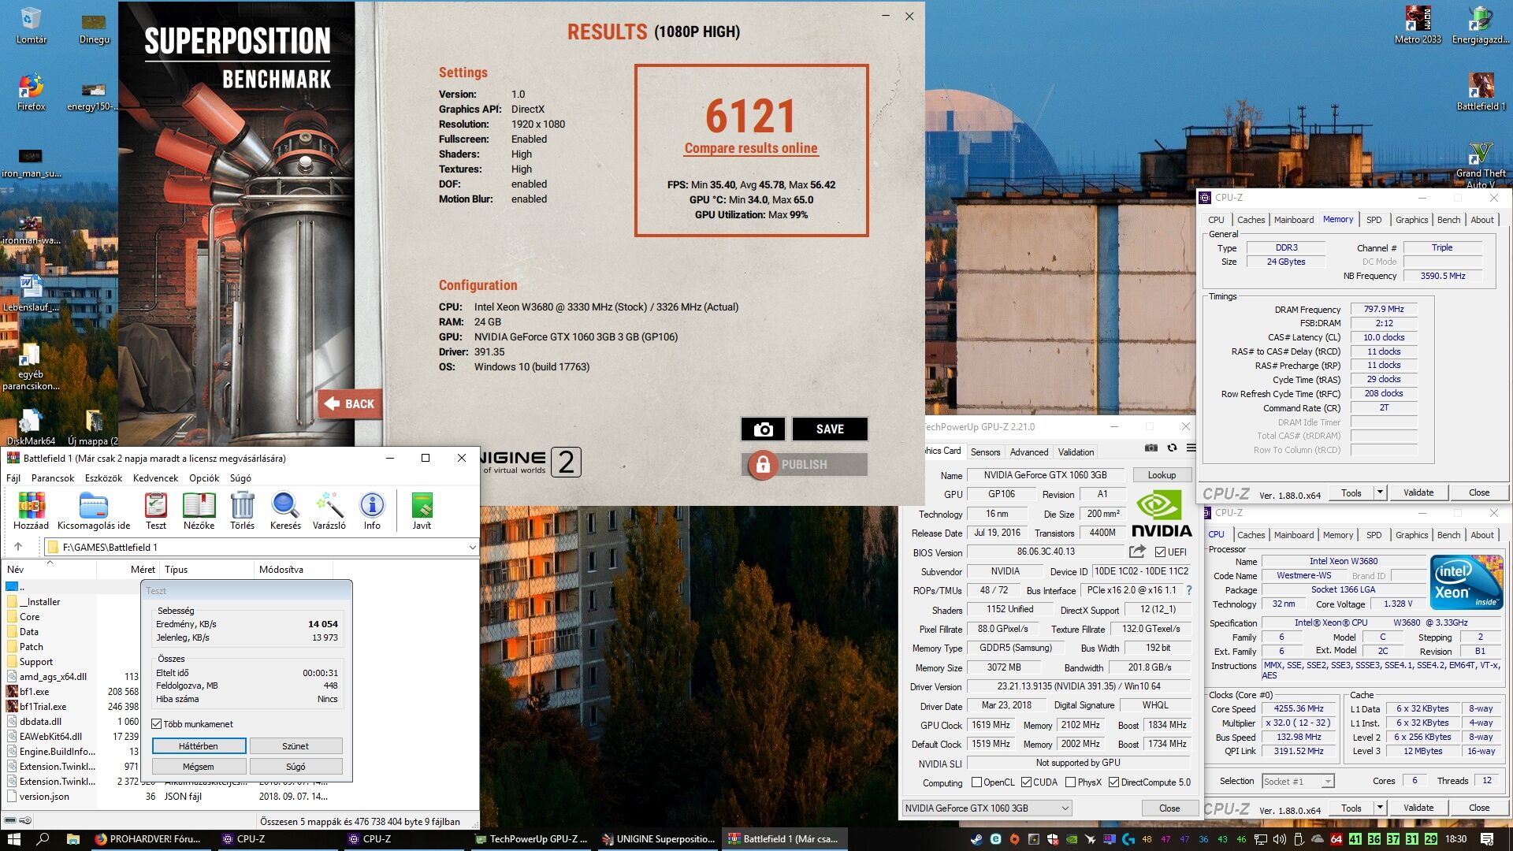
Task: Go up one folder with WinRAR's arrow
Action: (18, 547)
